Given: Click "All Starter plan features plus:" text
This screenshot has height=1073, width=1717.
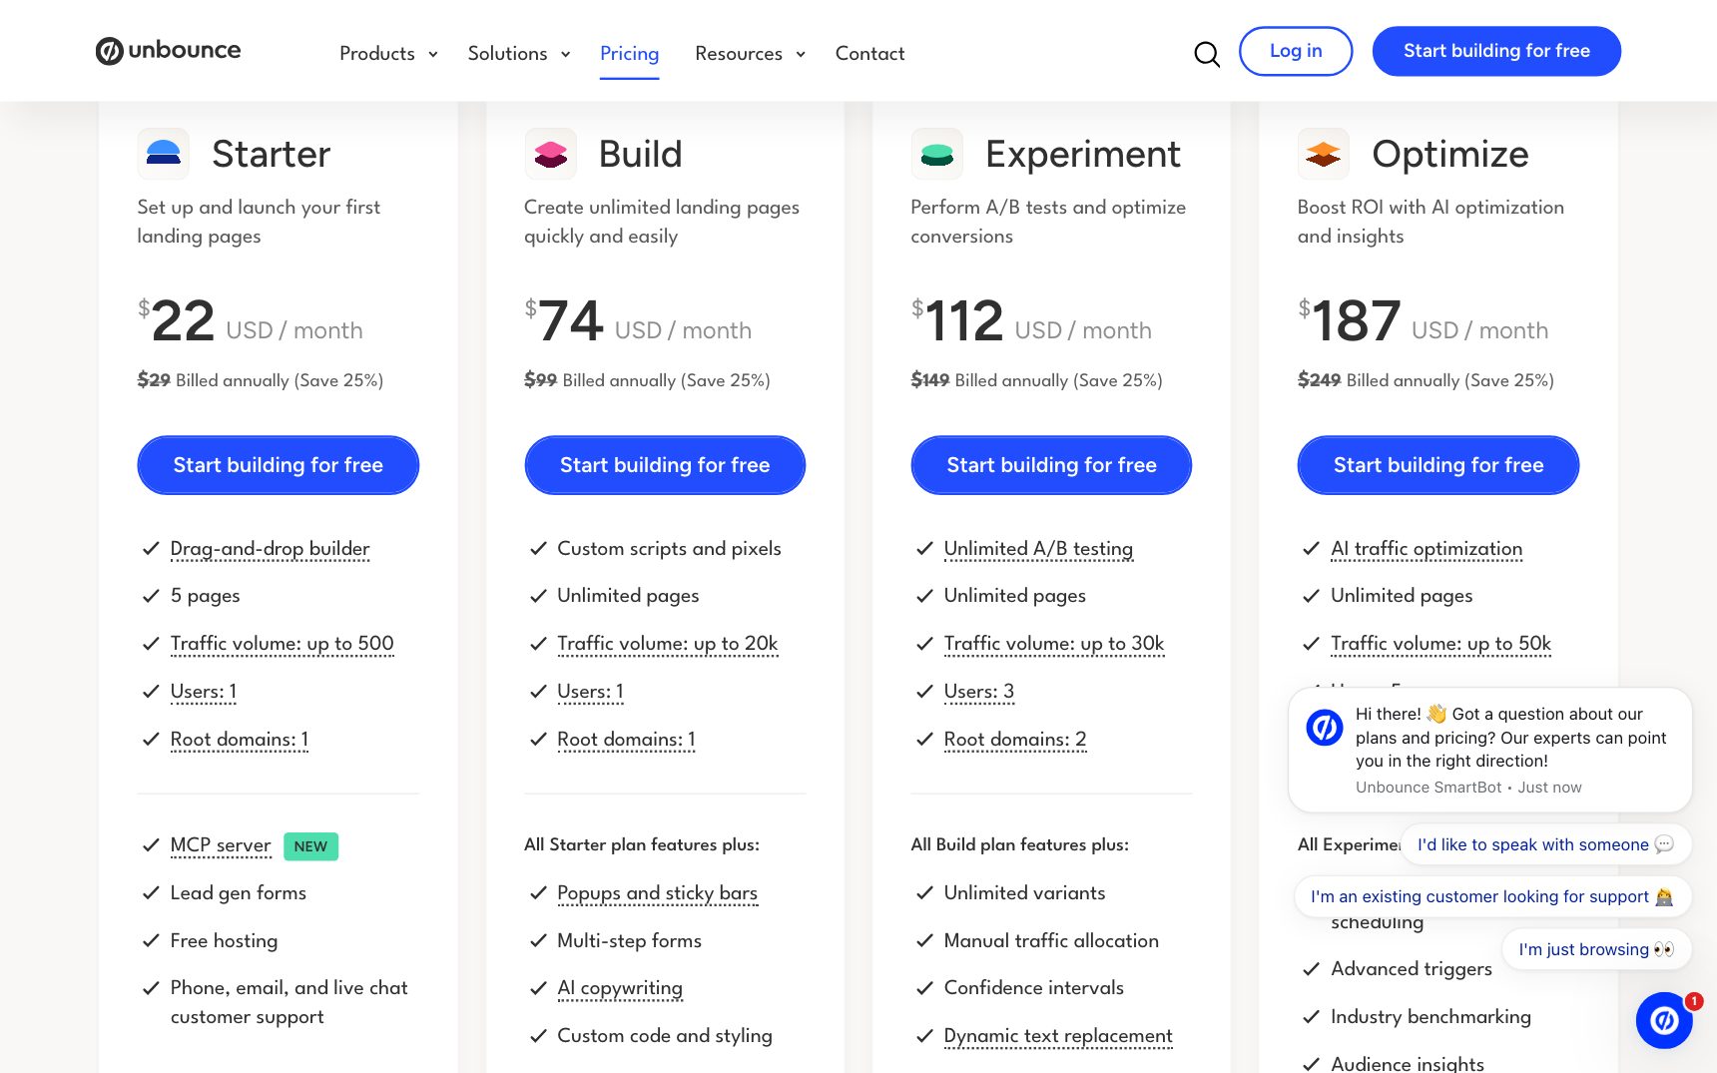Looking at the screenshot, I should [x=642, y=845].
